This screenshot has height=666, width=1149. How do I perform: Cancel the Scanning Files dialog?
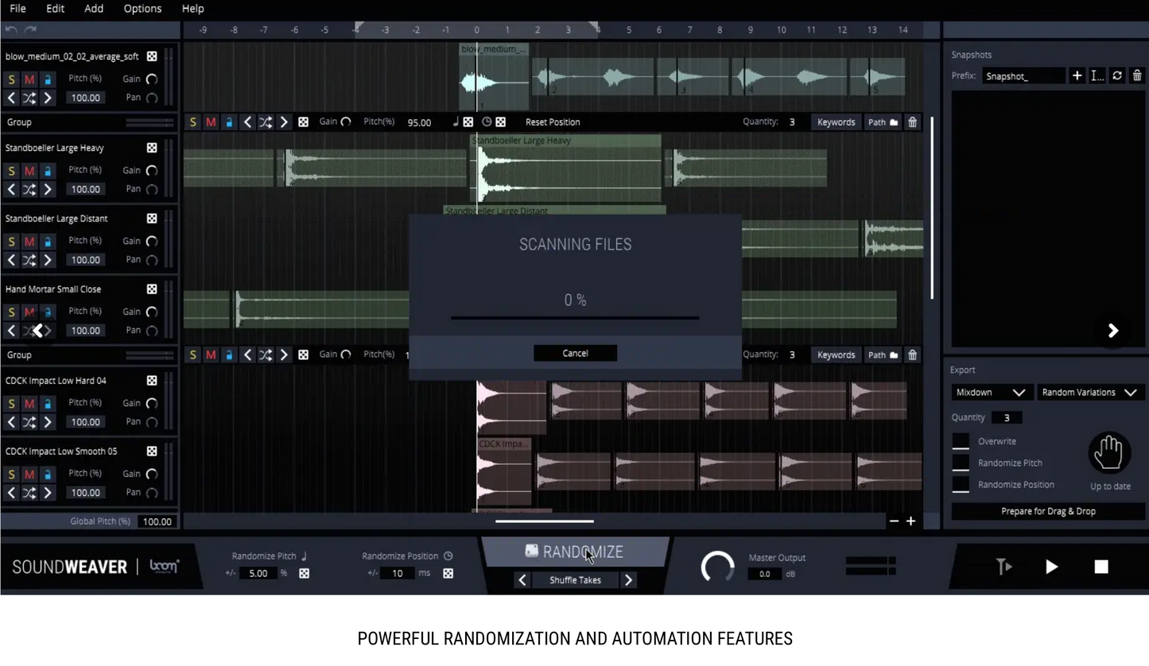[575, 354]
